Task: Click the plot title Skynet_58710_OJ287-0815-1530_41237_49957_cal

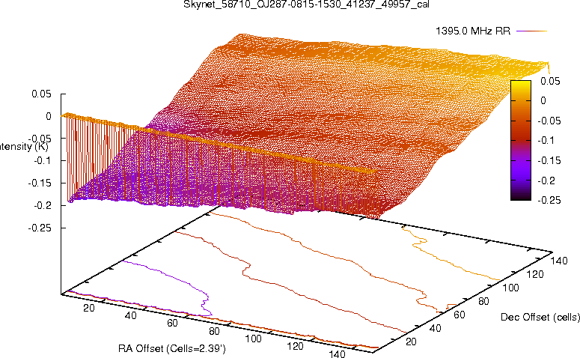Action: coord(306,4)
